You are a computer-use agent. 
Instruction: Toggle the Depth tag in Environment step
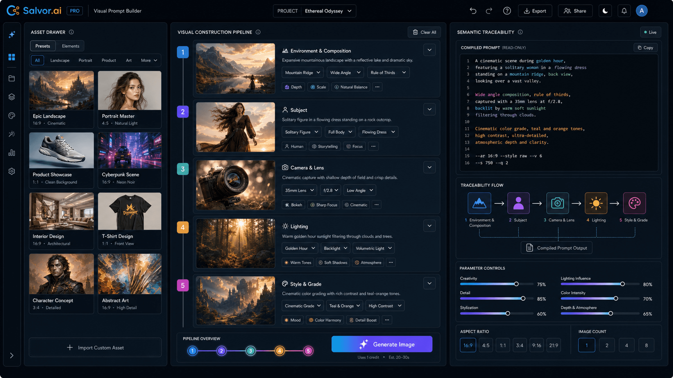(x=293, y=87)
